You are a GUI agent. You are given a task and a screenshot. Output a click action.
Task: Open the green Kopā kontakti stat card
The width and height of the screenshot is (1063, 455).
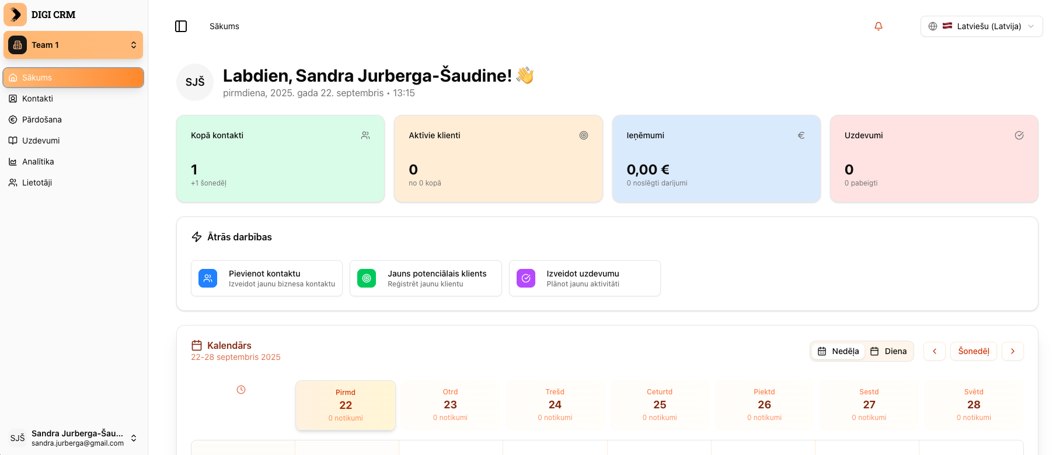[280, 158]
